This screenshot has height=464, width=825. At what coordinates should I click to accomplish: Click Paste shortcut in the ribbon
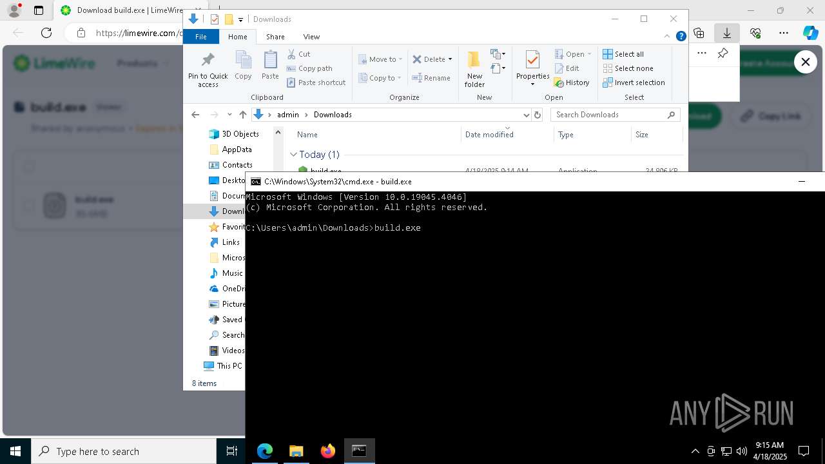[316, 82]
